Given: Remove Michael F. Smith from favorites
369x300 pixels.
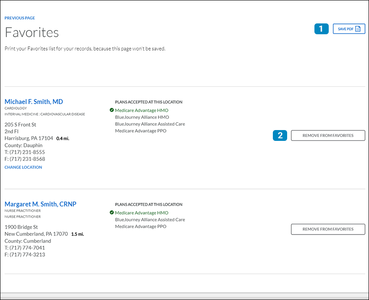Looking at the screenshot, I should (x=328, y=135).
